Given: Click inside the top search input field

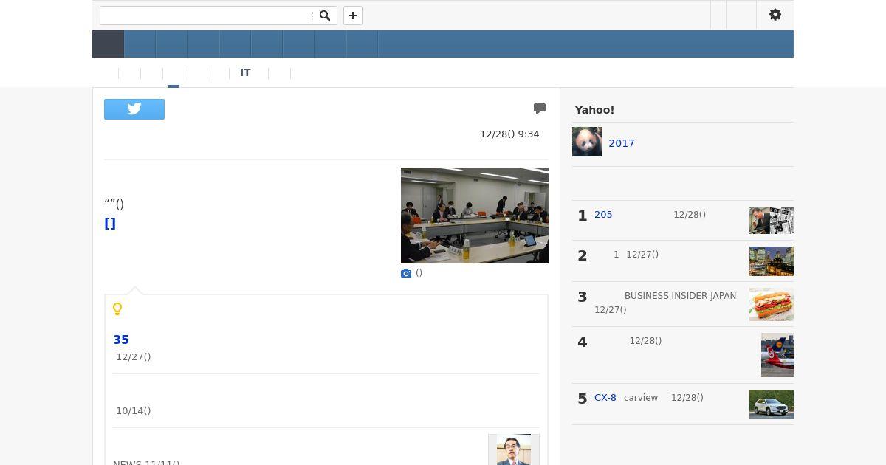Looking at the screenshot, I should tap(206, 15).
